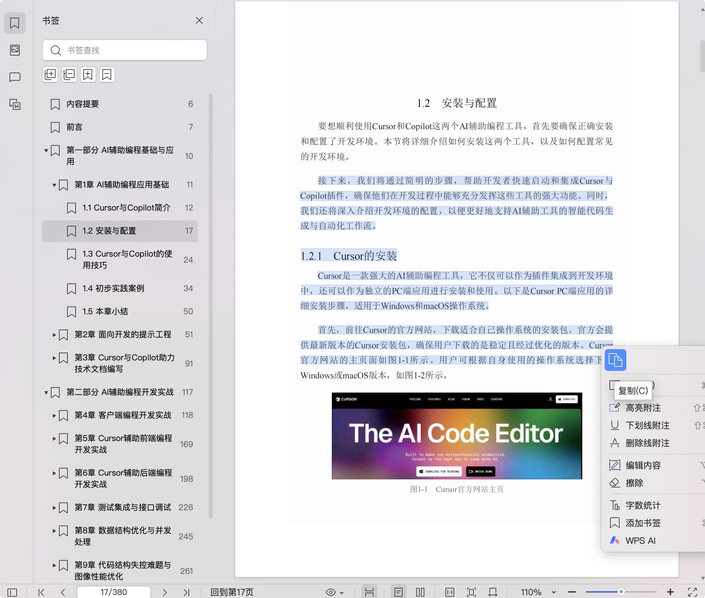Expand the chapter 2 面向开发的提示工程 bookmark
The height and width of the screenshot is (598, 705).
point(55,335)
